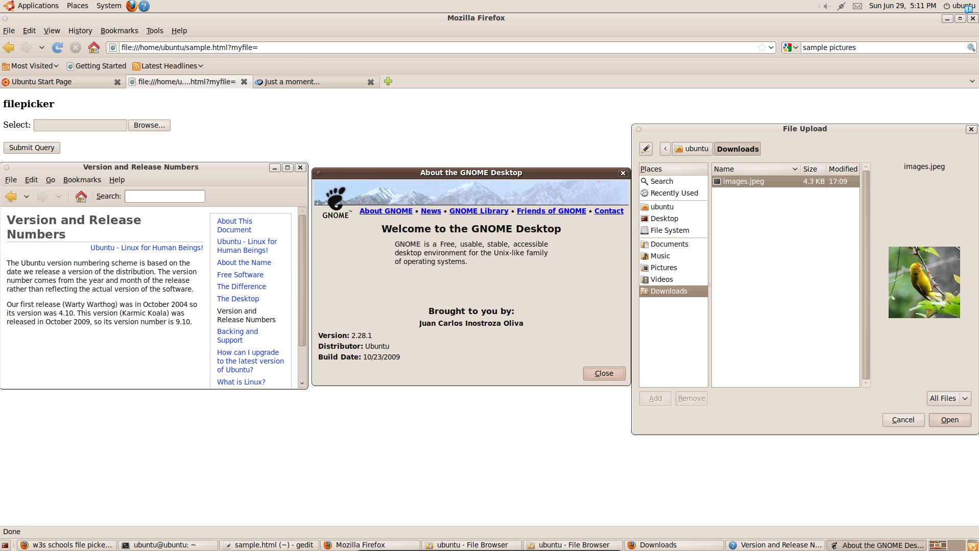Viewport: 979px width, 551px height.
Task: Open the Firefox home page icon
Action: coord(93,47)
